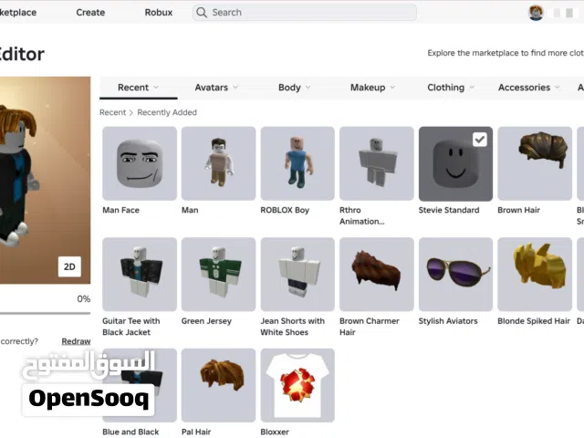The width and height of the screenshot is (584, 438).
Task: Go to Marketplace in the top navigation
Action: (x=18, y=12)
